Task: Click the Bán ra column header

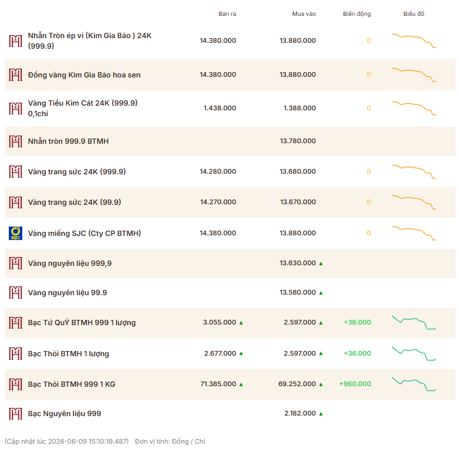Action: (227, 13)
